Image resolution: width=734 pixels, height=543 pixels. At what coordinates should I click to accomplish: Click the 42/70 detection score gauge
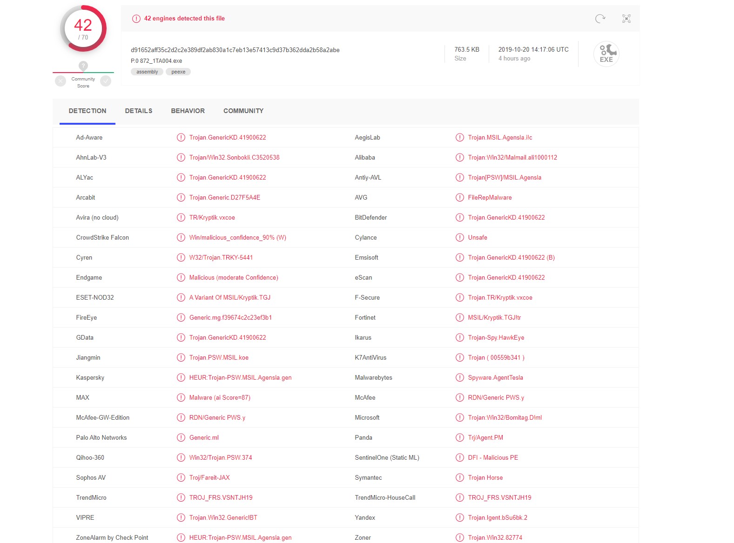[83, 29]
